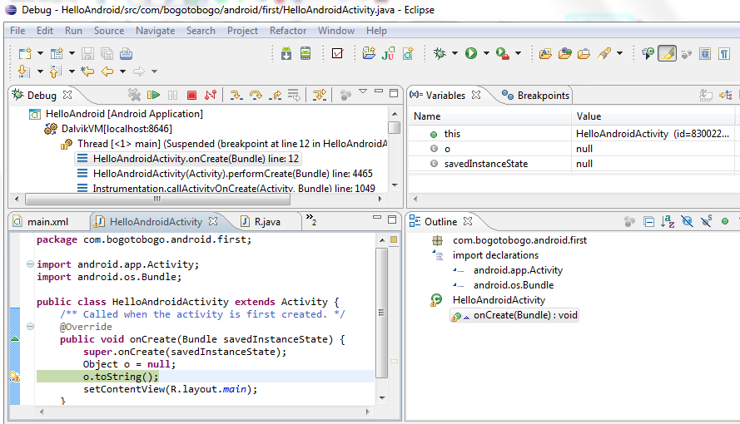
Task: Click the Terminate red square button
Action: point(191,95)
